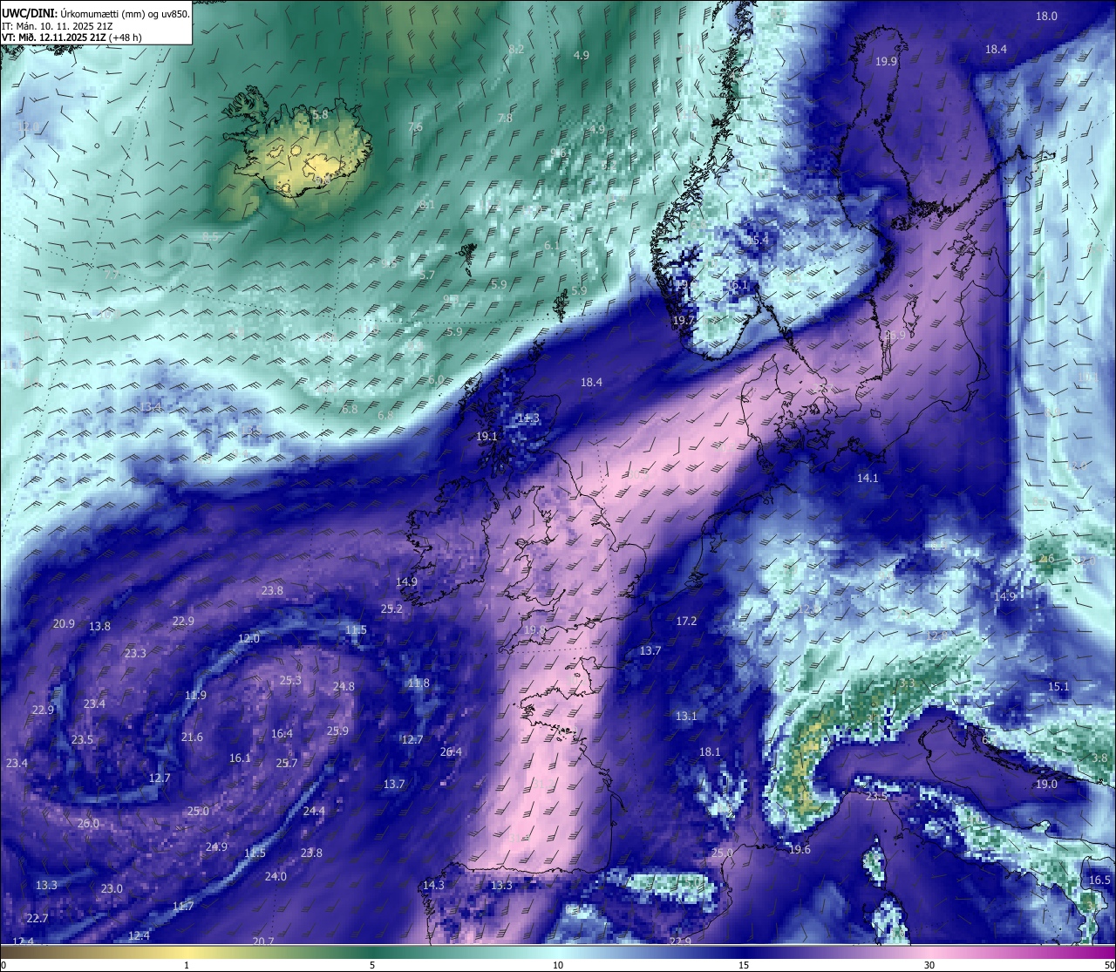Click the 24.4 value label
1116x972 pixels.
pos(314,811)
